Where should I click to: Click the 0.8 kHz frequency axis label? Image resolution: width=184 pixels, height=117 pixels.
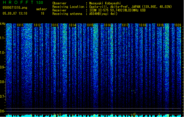(2, 82)
